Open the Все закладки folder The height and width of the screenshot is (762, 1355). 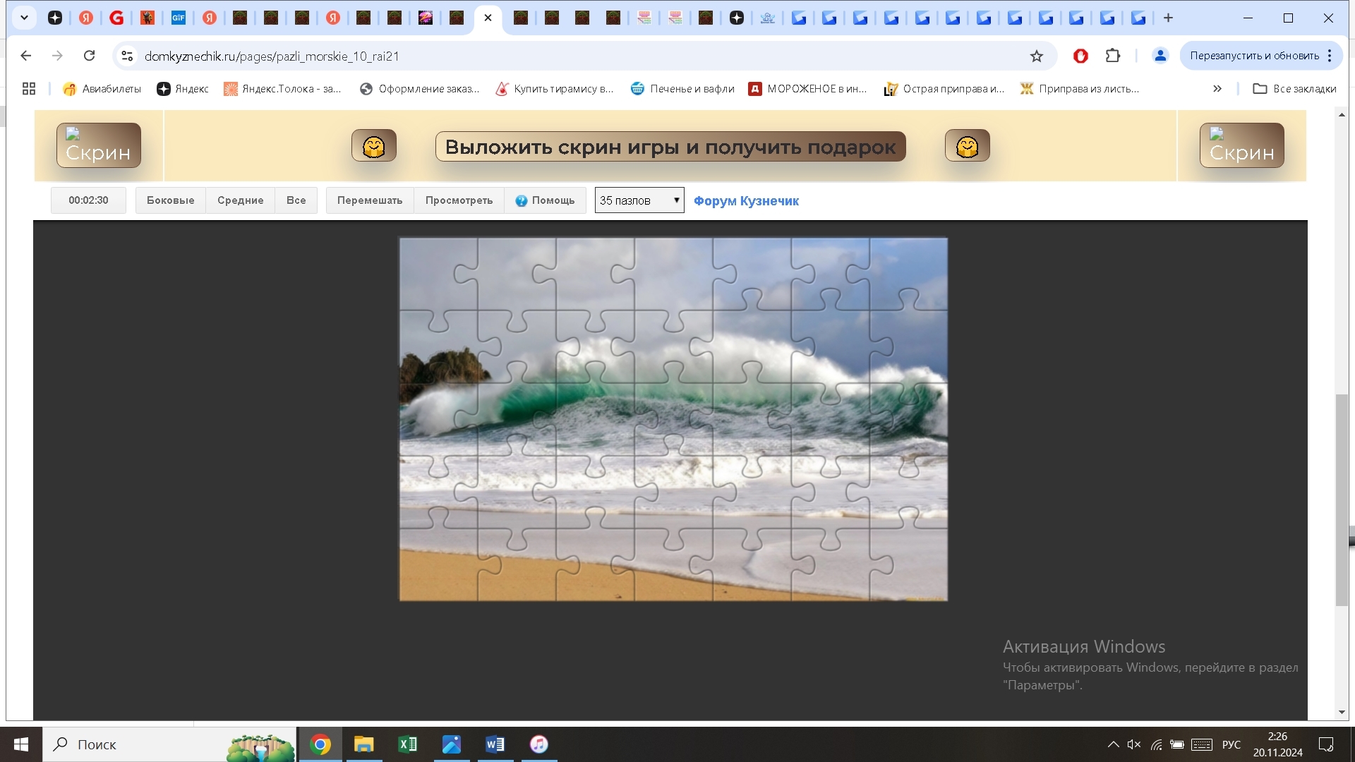coord(1295,89)
